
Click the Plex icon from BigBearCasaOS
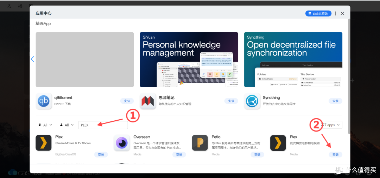click(x=44, y=143)
